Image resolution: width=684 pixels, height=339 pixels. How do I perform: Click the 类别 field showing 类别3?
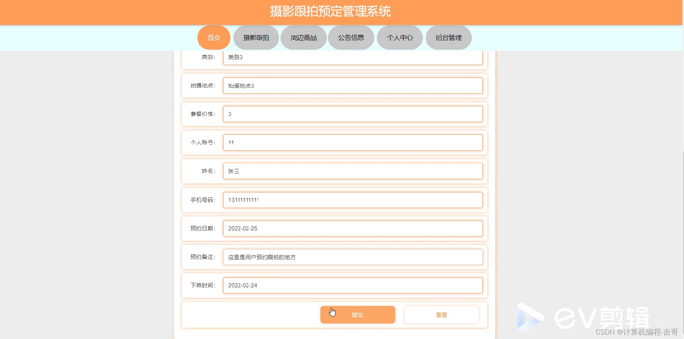coord(352,57)
